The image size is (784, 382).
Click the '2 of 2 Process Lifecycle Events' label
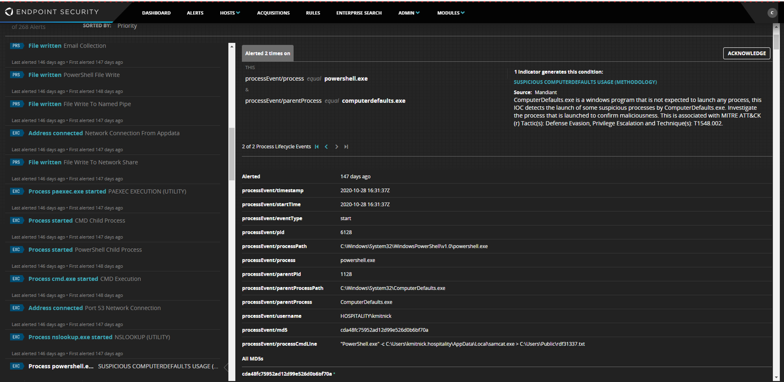point(277,147)
